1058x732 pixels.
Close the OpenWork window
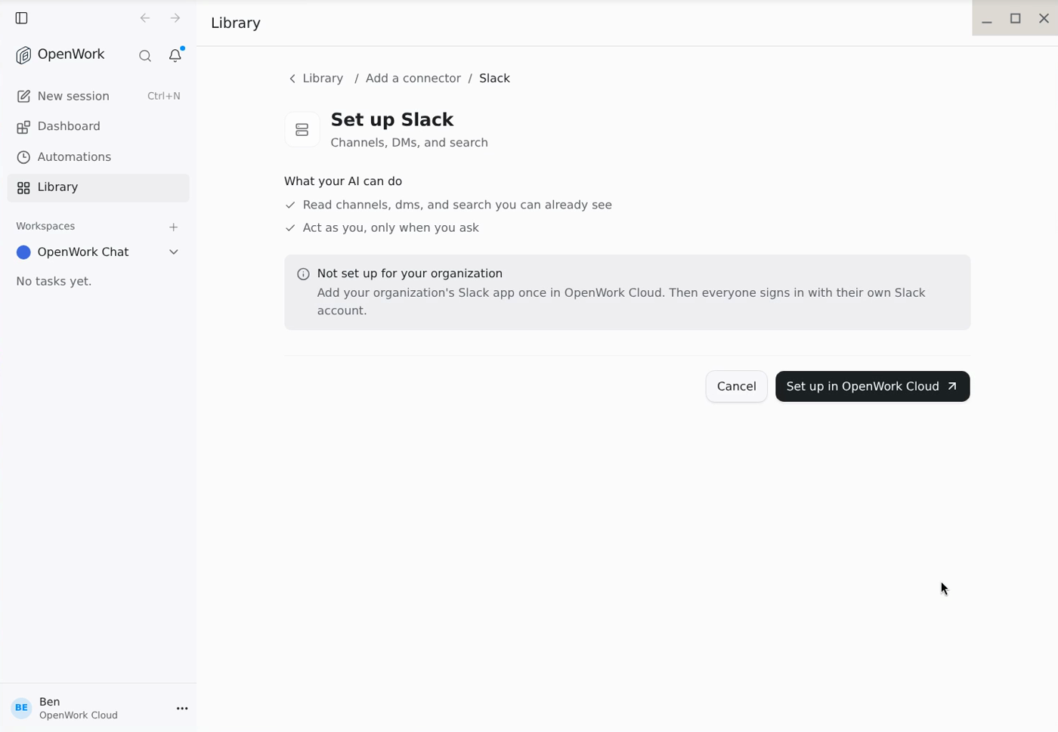(x=1044, y=18)
